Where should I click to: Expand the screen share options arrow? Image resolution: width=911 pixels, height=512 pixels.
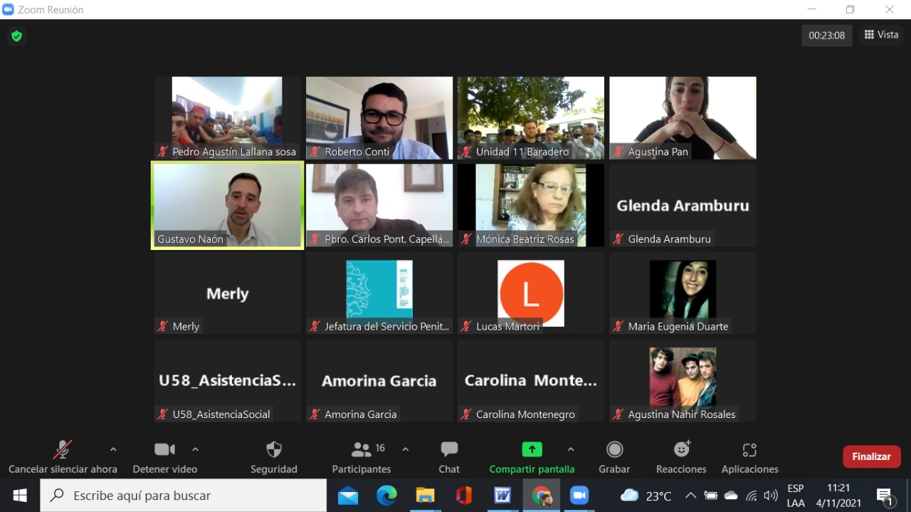tap(570, 449)
